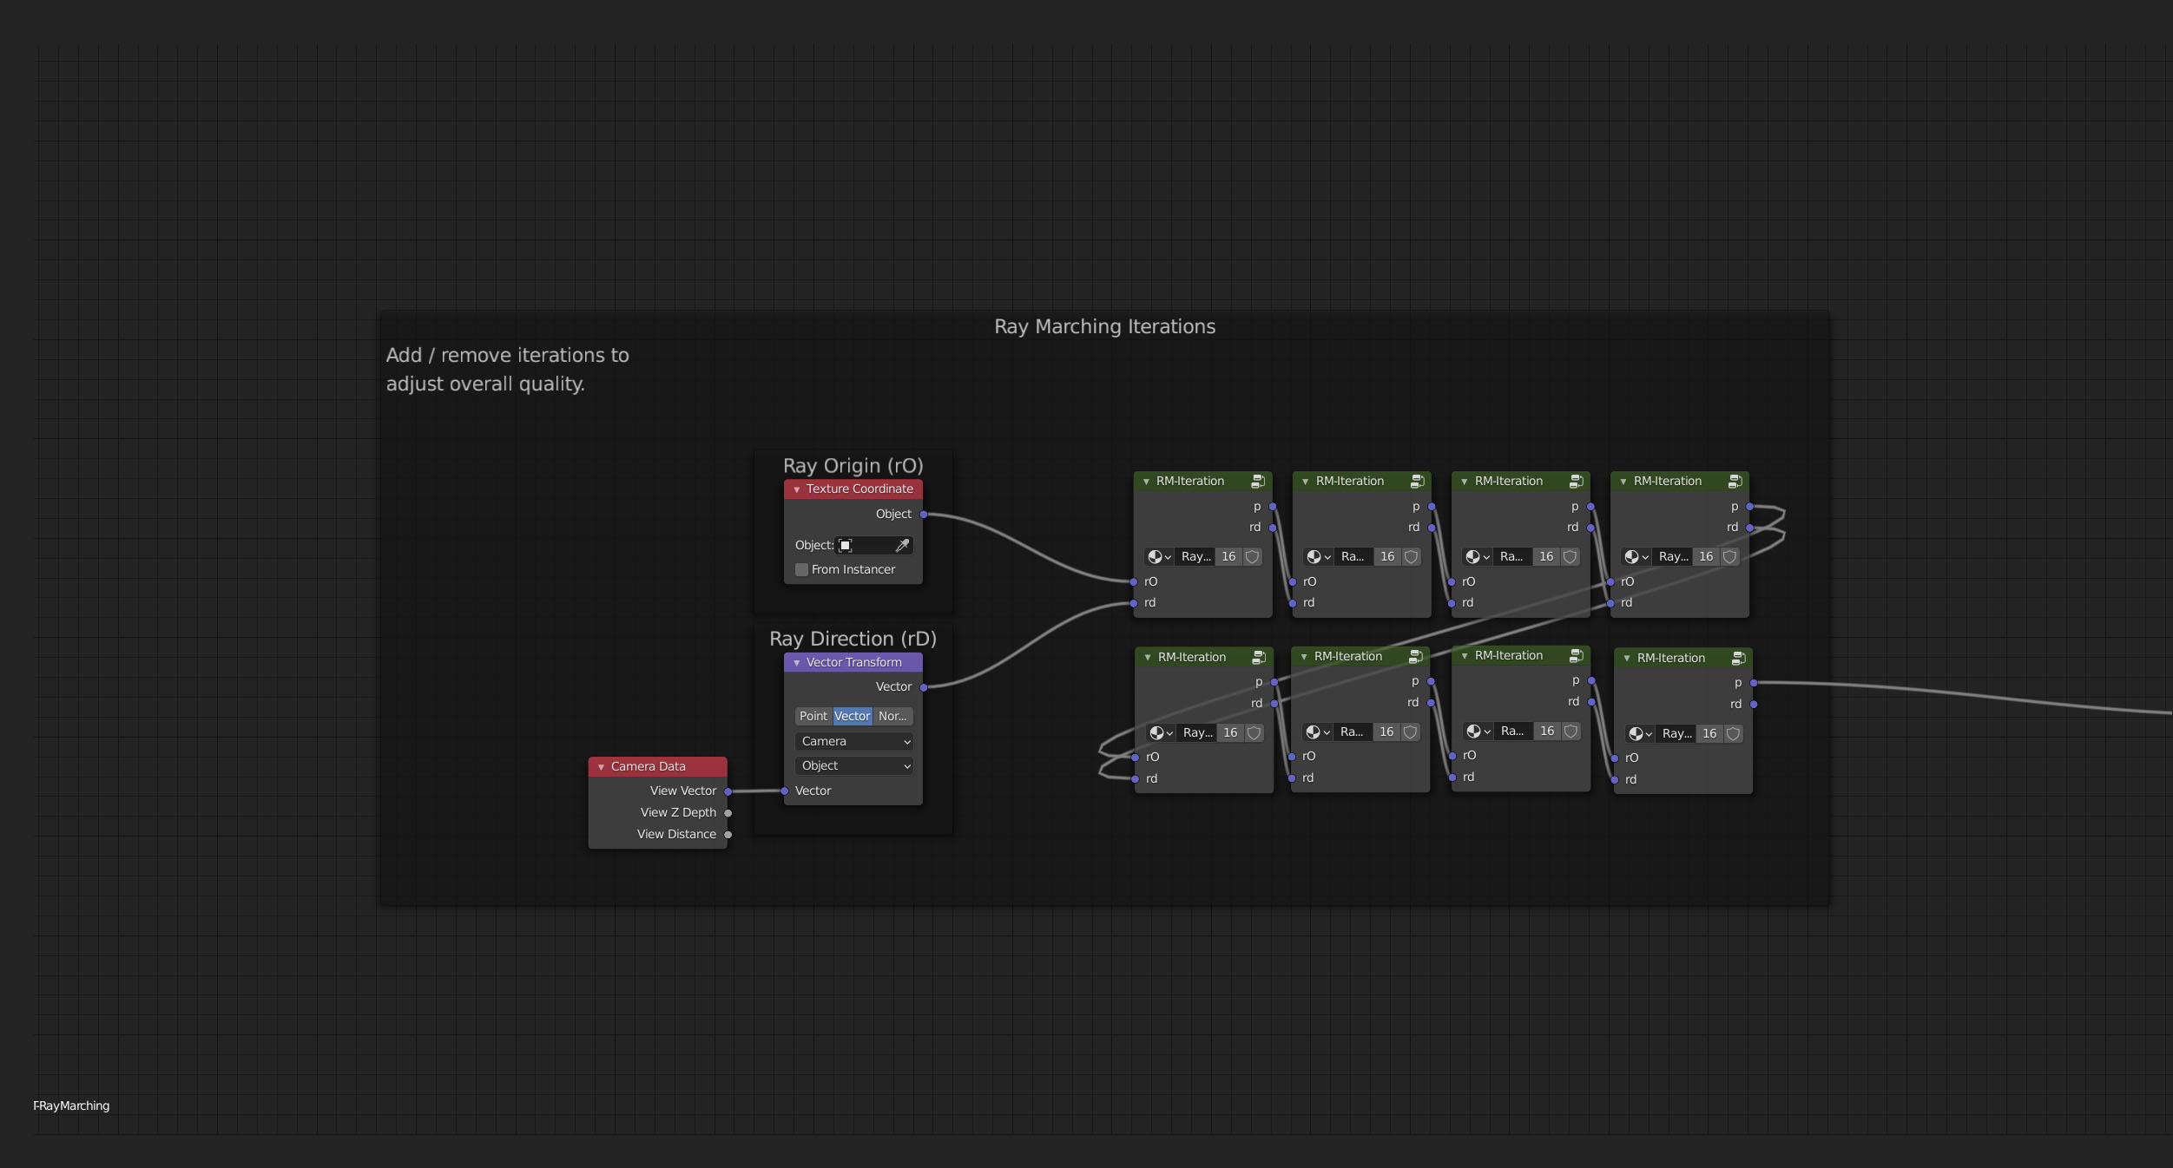Image resolution: width=2173 pixels, height=1168 pixels.
Task: Click the RM-Iteration group name field
Action: [x=1196, y=556]
